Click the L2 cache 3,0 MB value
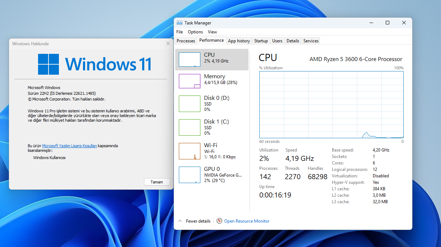The image size is (441, 247). pyautogui.click(x=379, y=195)
